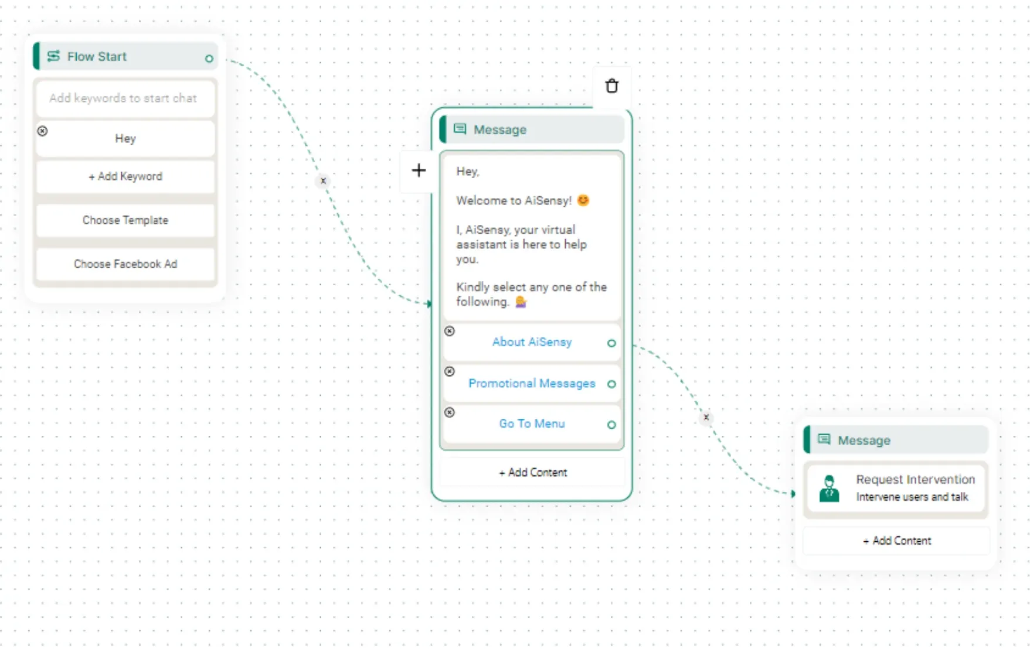Click the Request Intervention agent icon
1030x656 pixels.
point(829,488)
